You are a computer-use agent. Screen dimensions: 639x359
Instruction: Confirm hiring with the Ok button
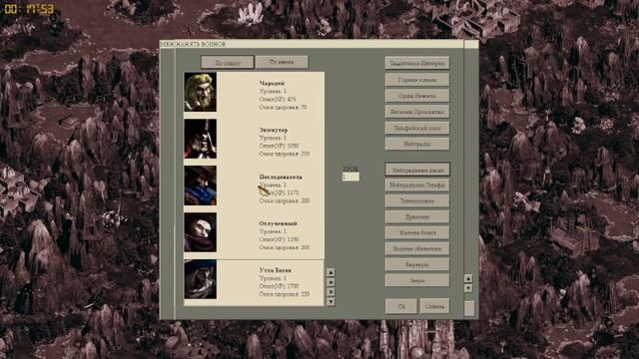(x=401, y=306)
